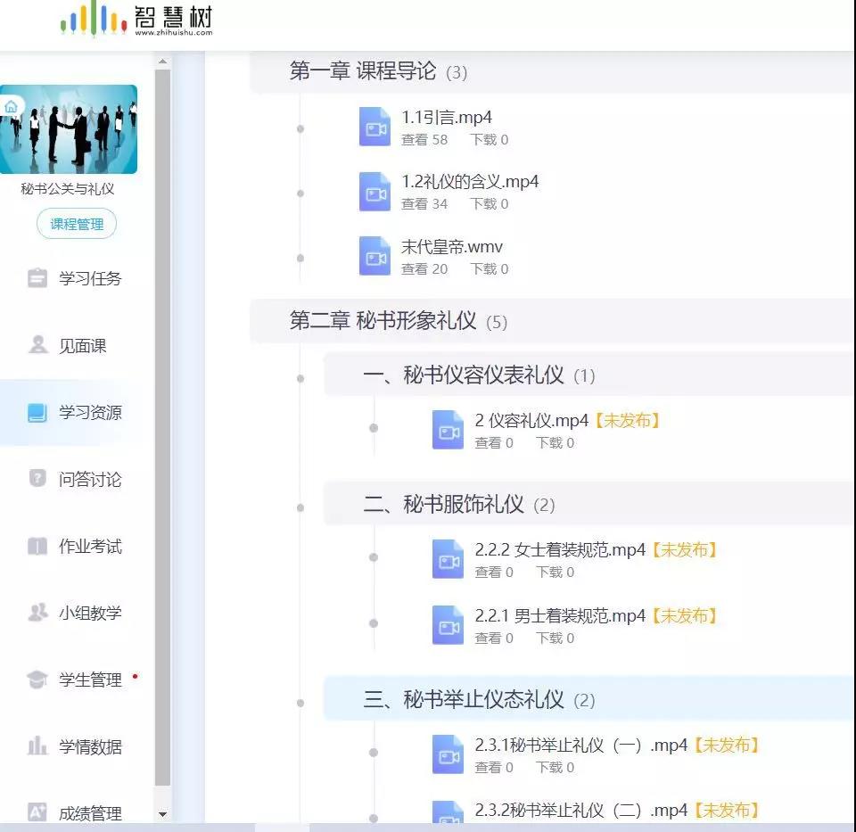Click the home icon on course thumbnail

(x=11, y=108)
